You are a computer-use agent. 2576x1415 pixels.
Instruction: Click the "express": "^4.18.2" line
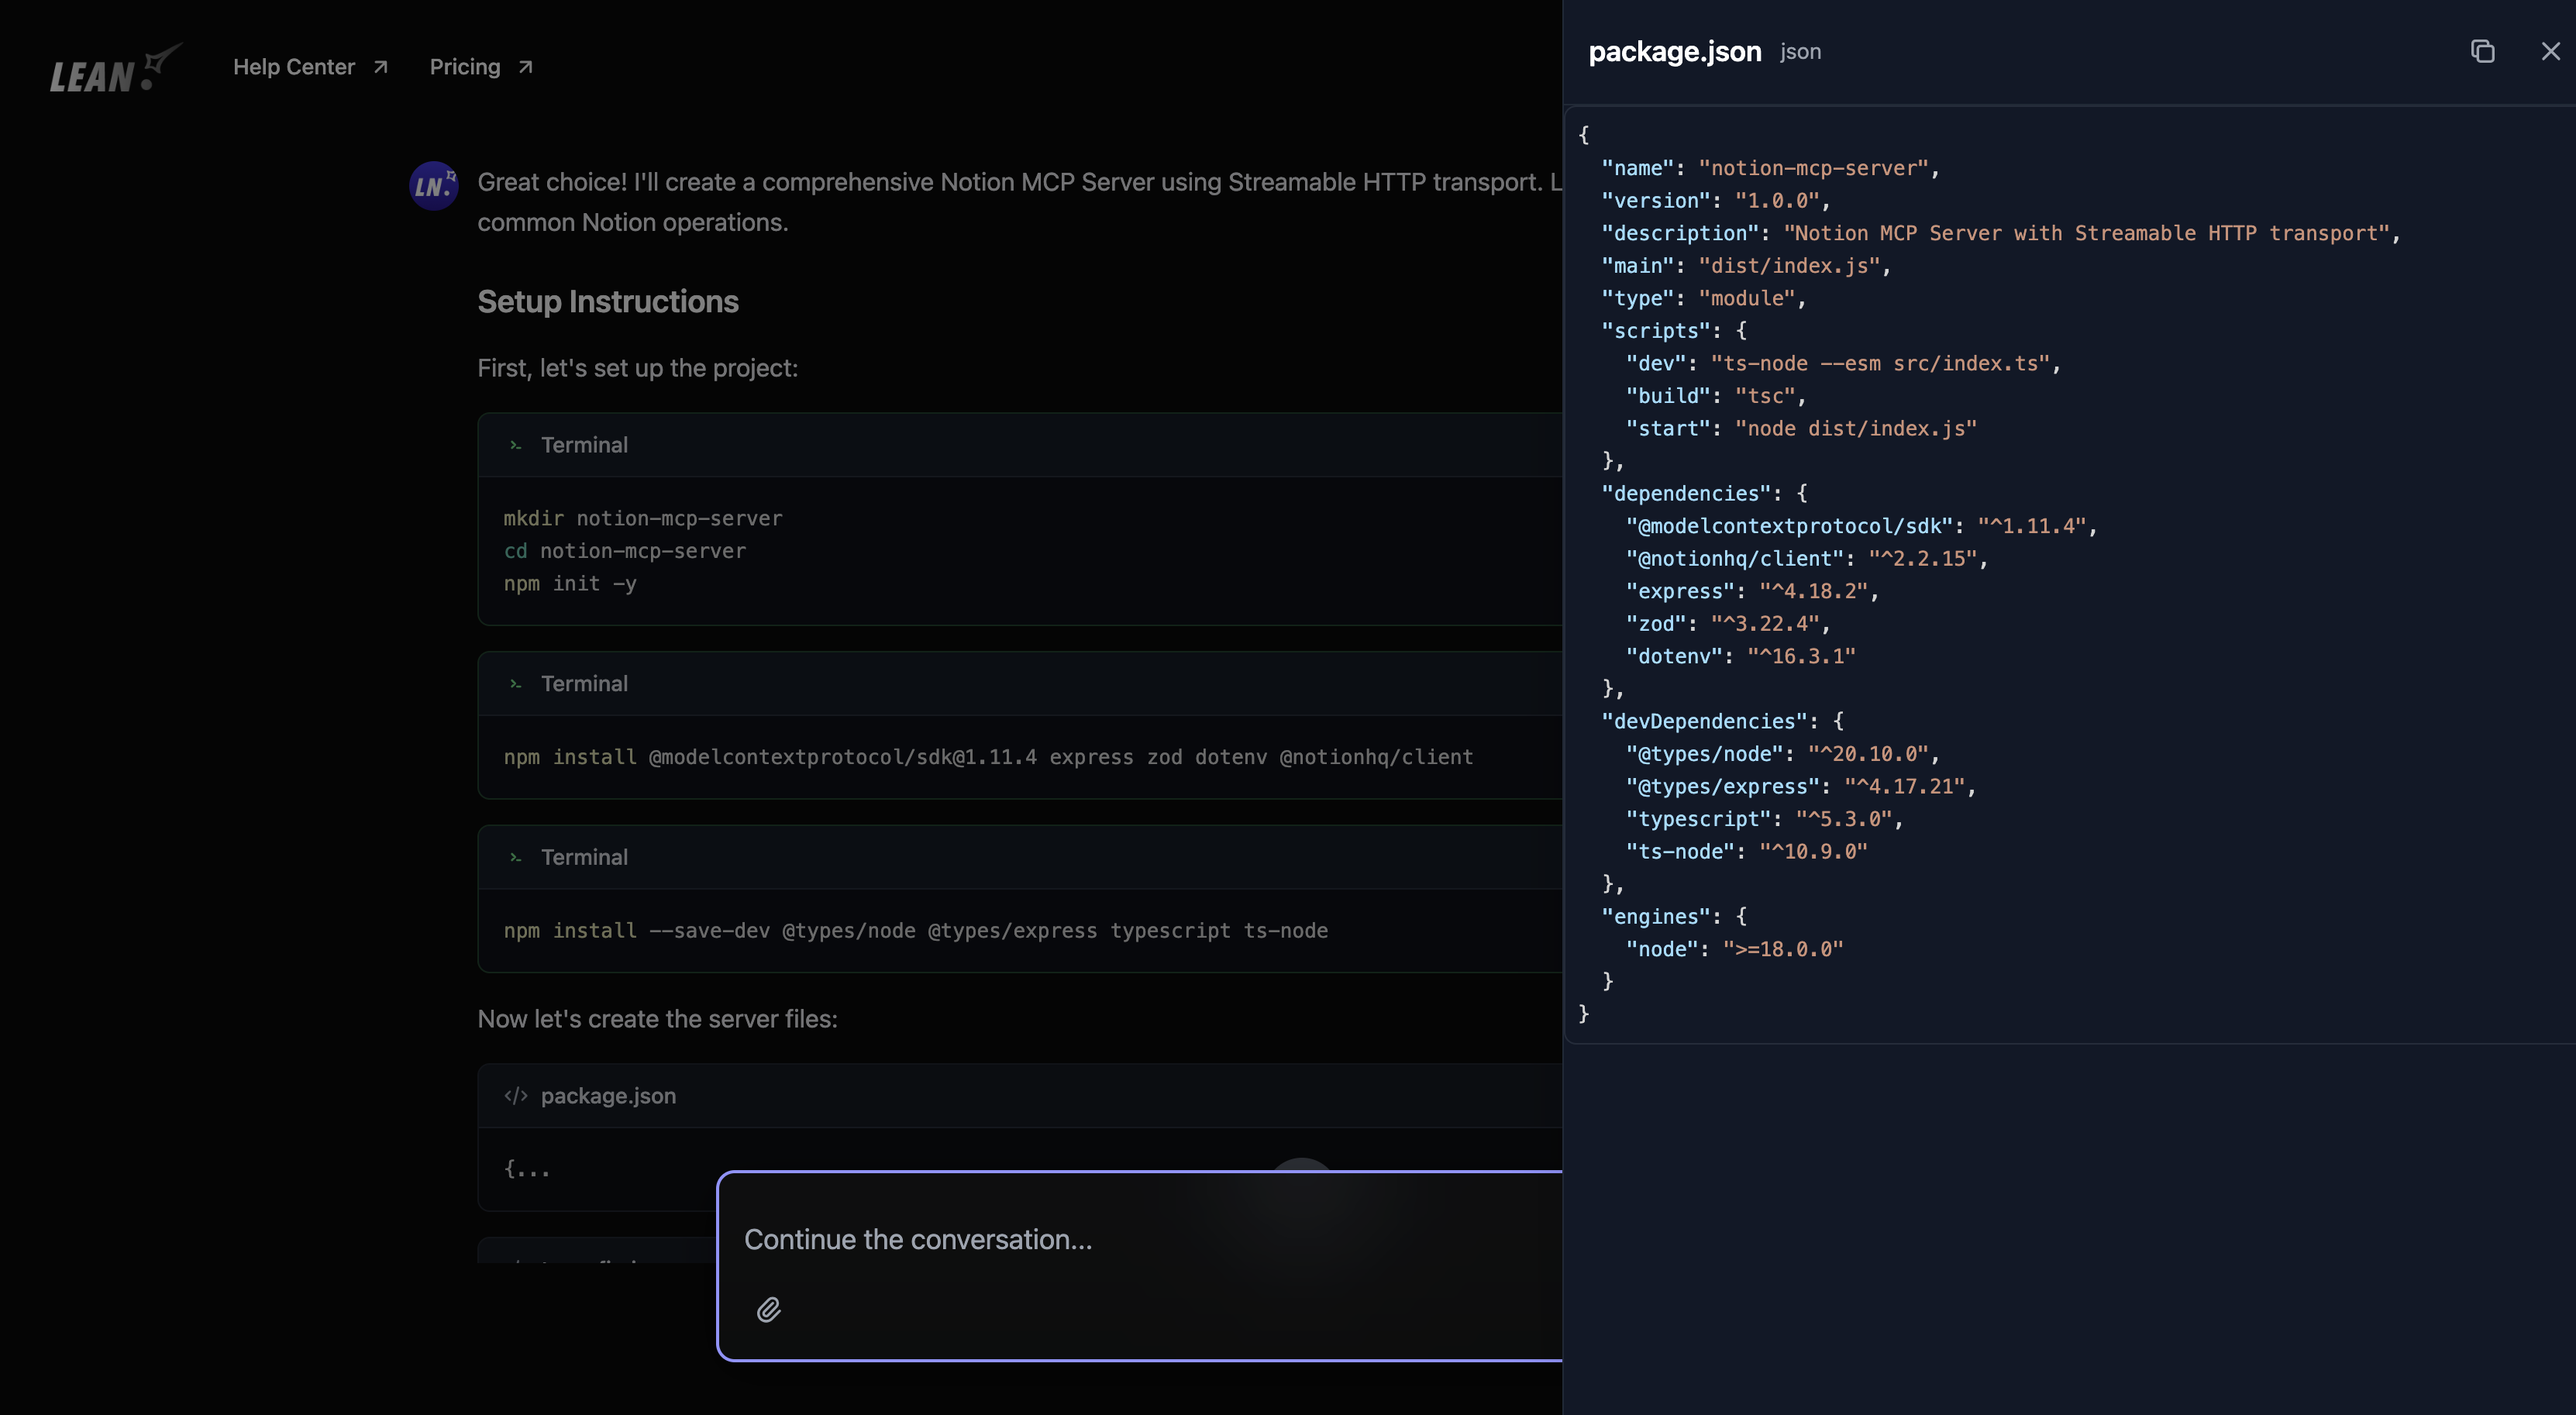coord(1752,591)
